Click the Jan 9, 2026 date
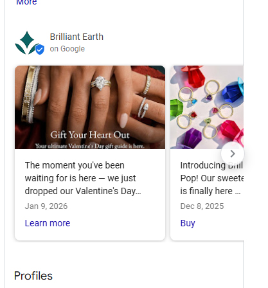268x288 pixels. pos(46,206)
